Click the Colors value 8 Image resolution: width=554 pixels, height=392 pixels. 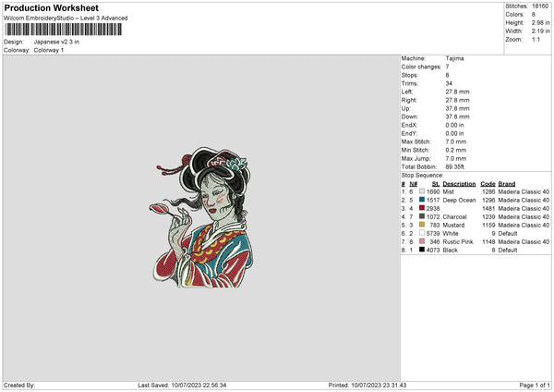(534, 15)
